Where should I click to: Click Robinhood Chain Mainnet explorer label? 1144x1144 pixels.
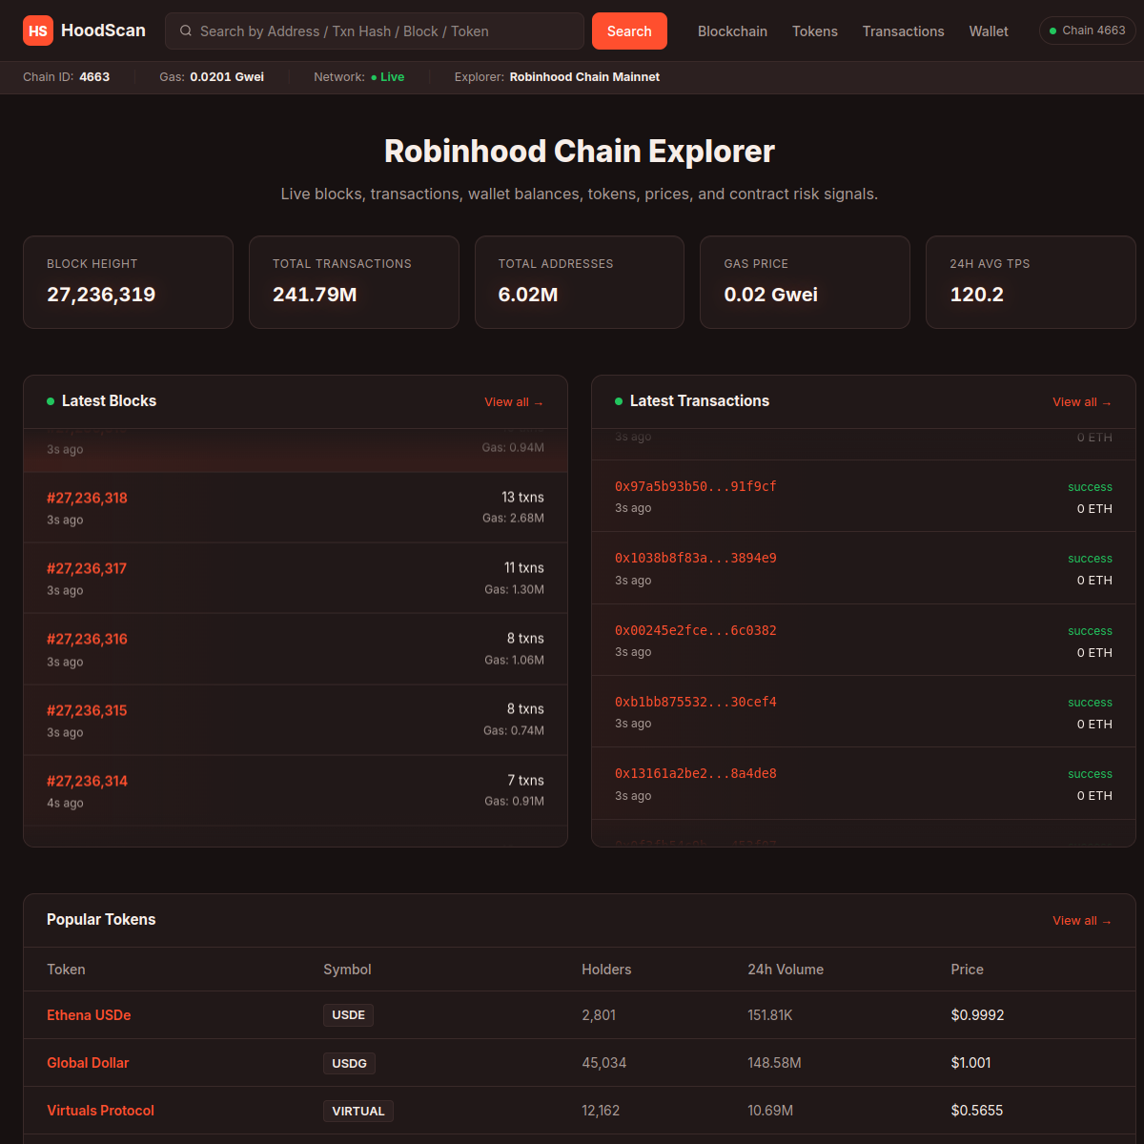click(x=584, y=77)
